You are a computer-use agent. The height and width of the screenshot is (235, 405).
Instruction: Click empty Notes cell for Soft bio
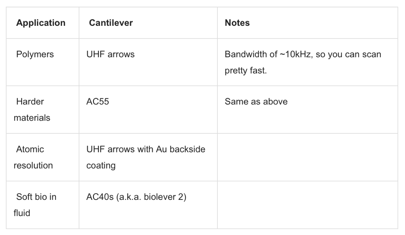tap(308, 205)
